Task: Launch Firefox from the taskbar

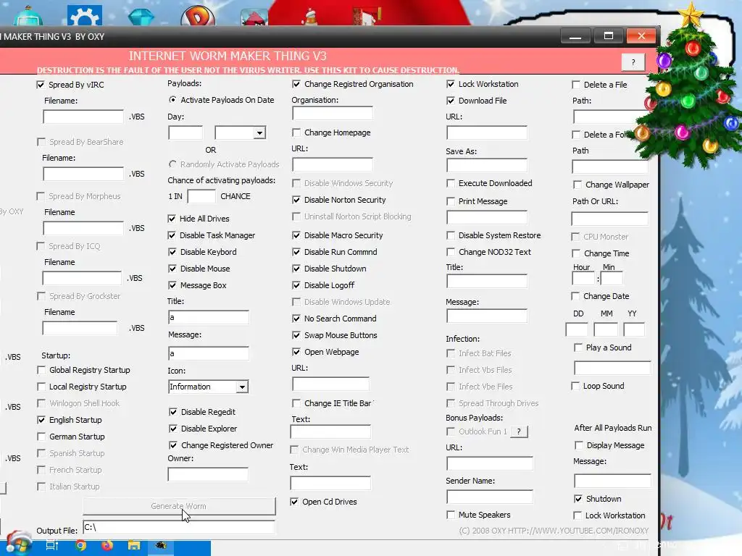Action: point(107,546)
